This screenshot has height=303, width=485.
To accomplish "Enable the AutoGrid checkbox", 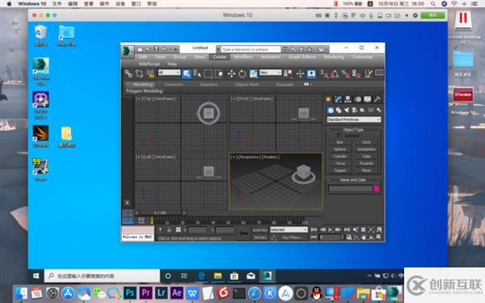I will coord(339,136).
